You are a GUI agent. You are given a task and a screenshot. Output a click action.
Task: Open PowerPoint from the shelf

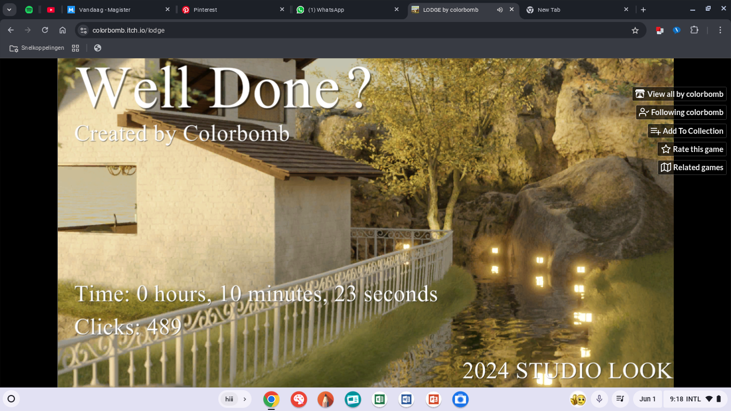click(x=433, y=399)
